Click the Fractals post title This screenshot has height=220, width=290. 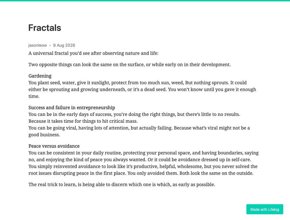point(45,28)
